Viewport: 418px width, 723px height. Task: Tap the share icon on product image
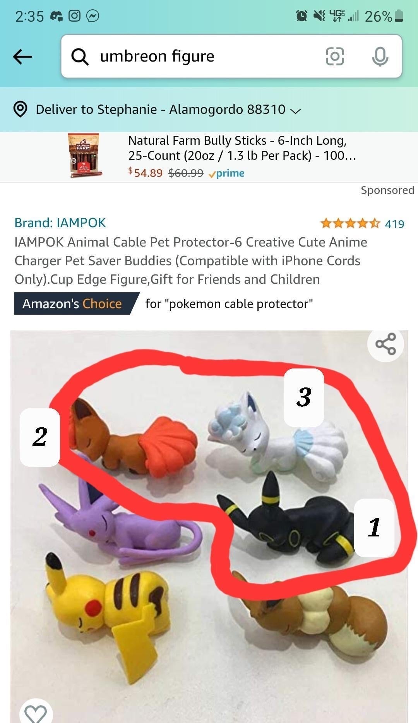(385, 344)
